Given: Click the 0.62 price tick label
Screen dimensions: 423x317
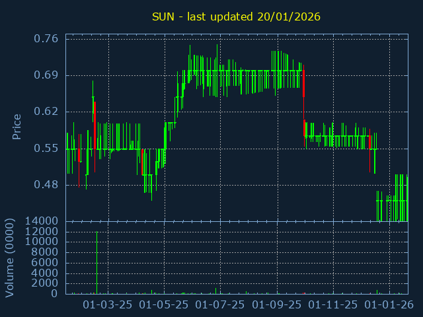Looking at the screenshot, I should click(x=45, y=112).
